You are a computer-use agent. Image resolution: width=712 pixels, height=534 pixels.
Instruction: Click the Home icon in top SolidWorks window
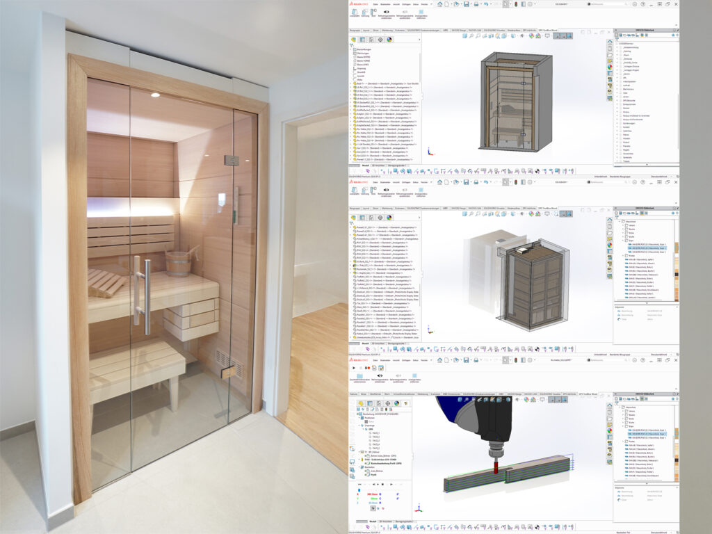(440, 4)
